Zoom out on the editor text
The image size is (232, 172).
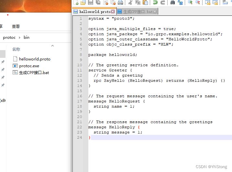197,2
